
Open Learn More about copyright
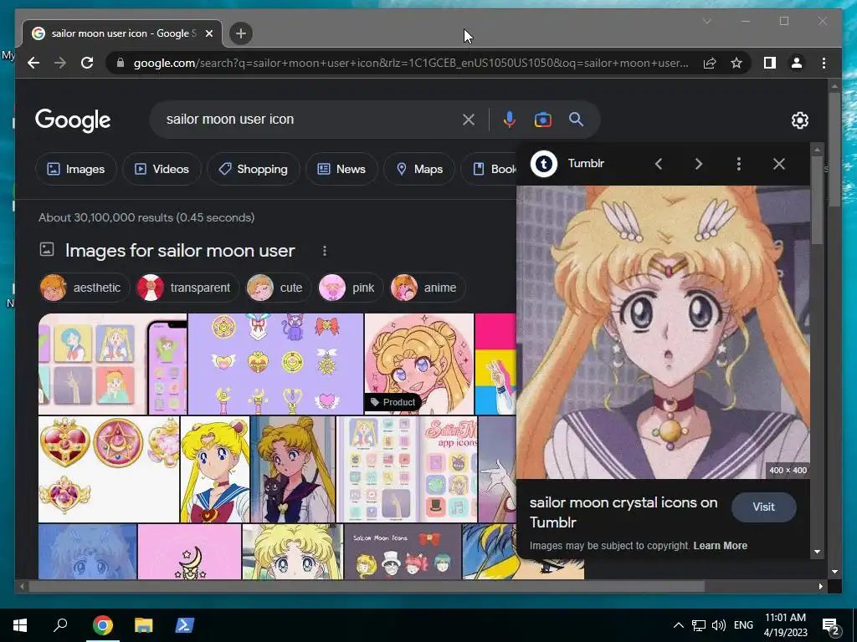(x=721, y=545)
